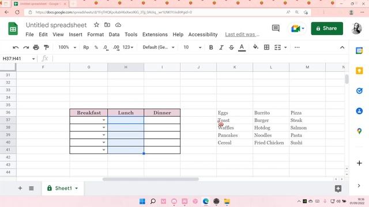The width and height of the screenshot is (369, 207).
Task: Format as currency Rp
Action: pos(86,47)
